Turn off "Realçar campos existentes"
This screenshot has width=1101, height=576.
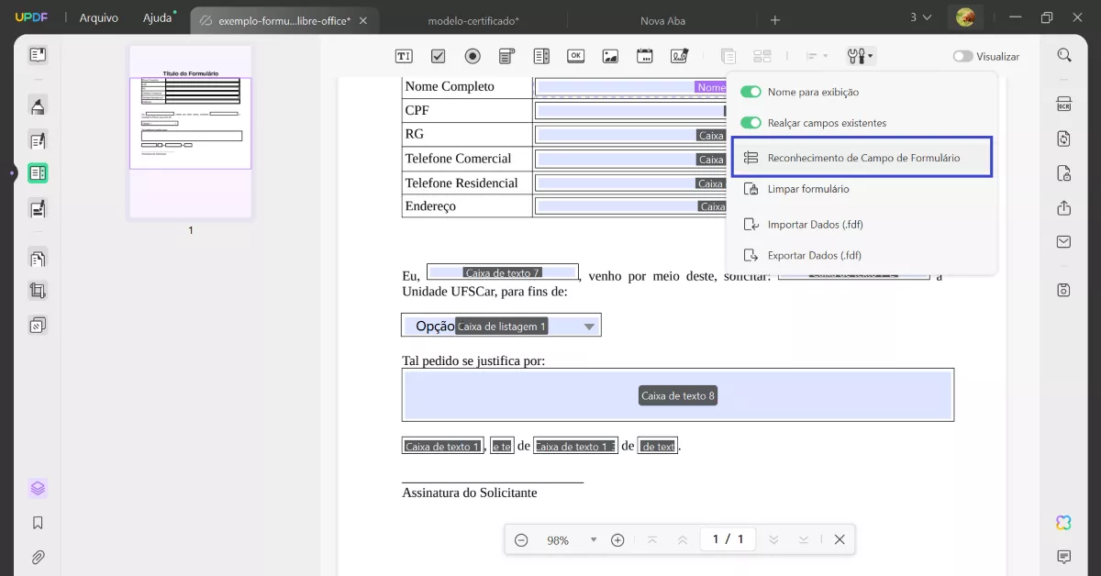tap(752, 122)
